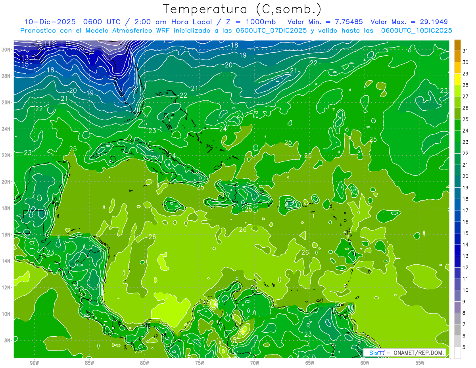Click the "55W" longitude axis label
The height and width of the screenshot is (368, 476).
click(x=420, y=363)
